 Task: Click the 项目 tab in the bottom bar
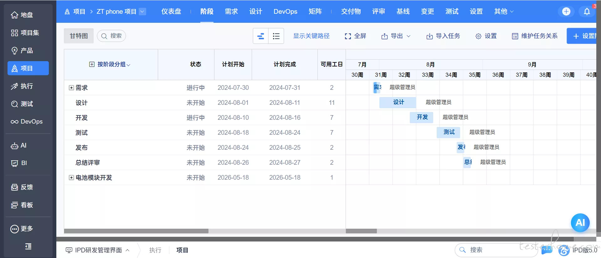182,250
